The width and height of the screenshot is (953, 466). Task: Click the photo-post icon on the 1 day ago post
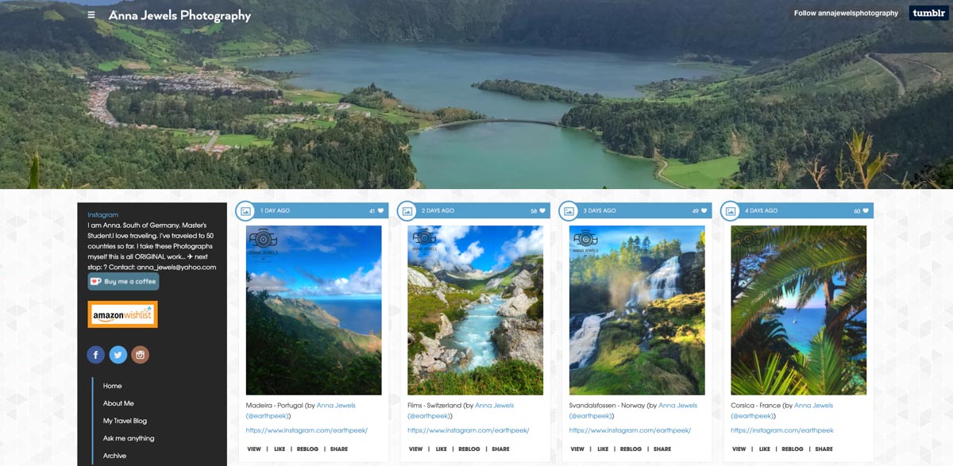click(x=246, y=211)
